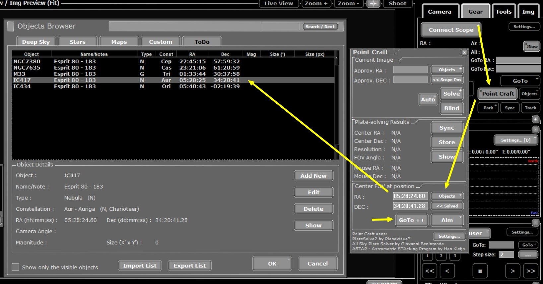Open Point Craft Settings
Viewport: 543px width, 284px height.
click(449, 236)
